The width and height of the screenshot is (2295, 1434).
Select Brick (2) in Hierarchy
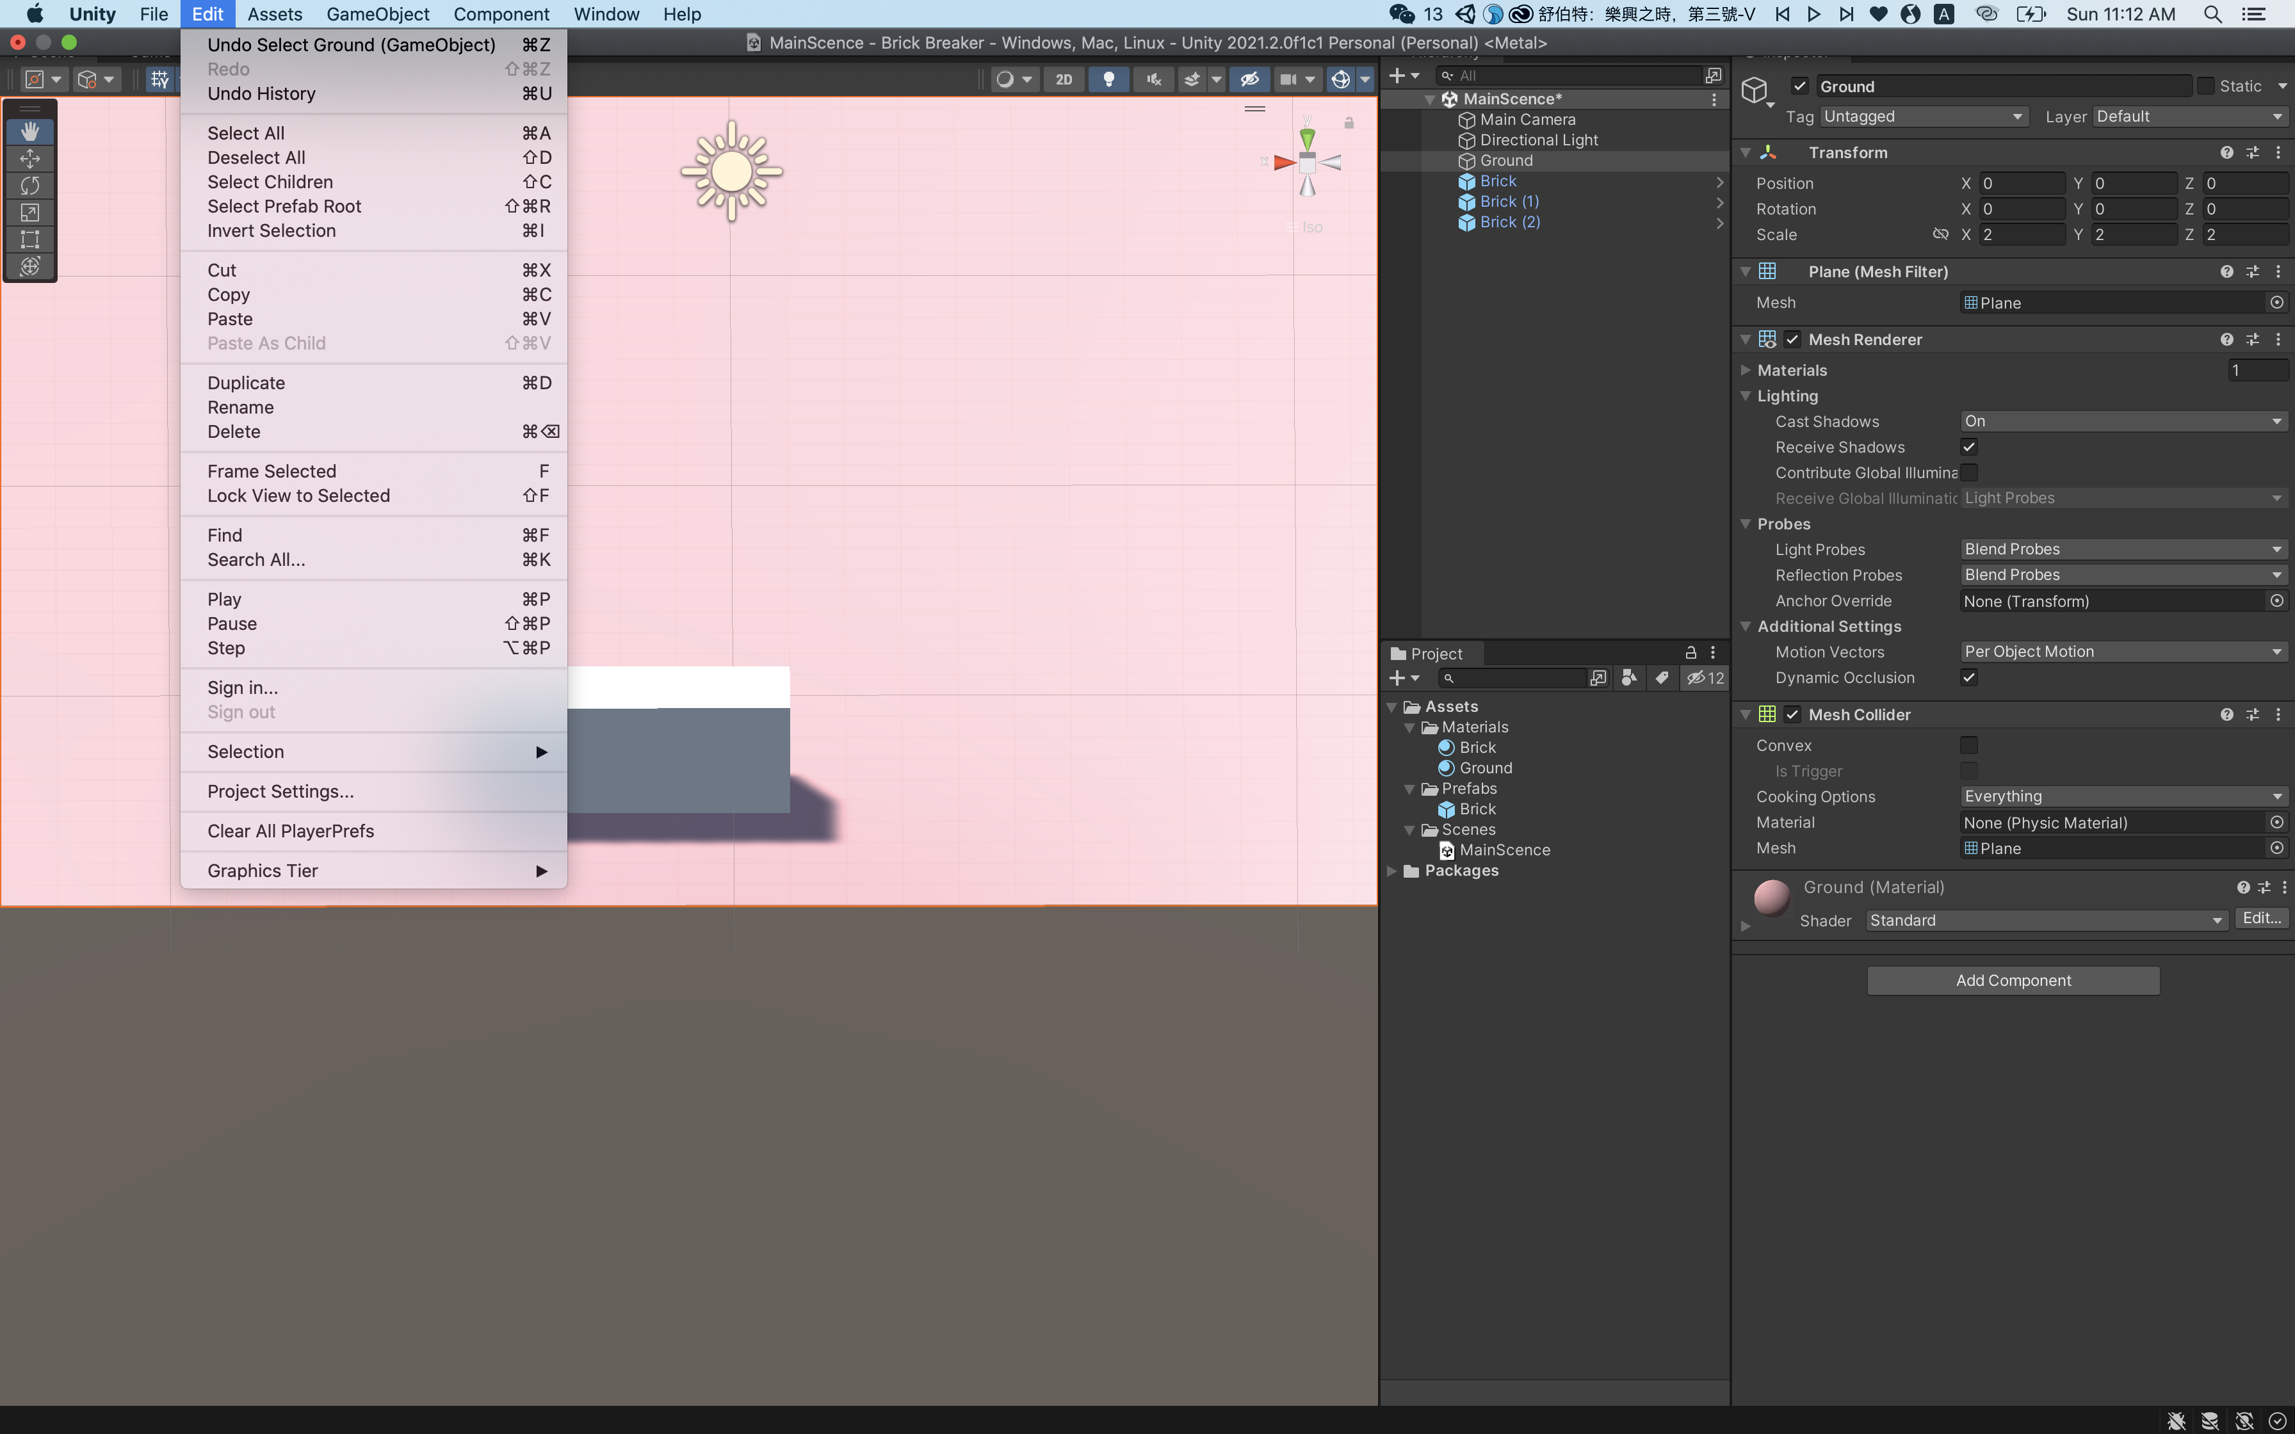pyautogui.click(x=1510, y=222)
